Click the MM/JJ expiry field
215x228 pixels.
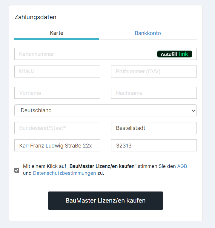coord(57,72)
